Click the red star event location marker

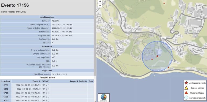click(x=157, y=56)
